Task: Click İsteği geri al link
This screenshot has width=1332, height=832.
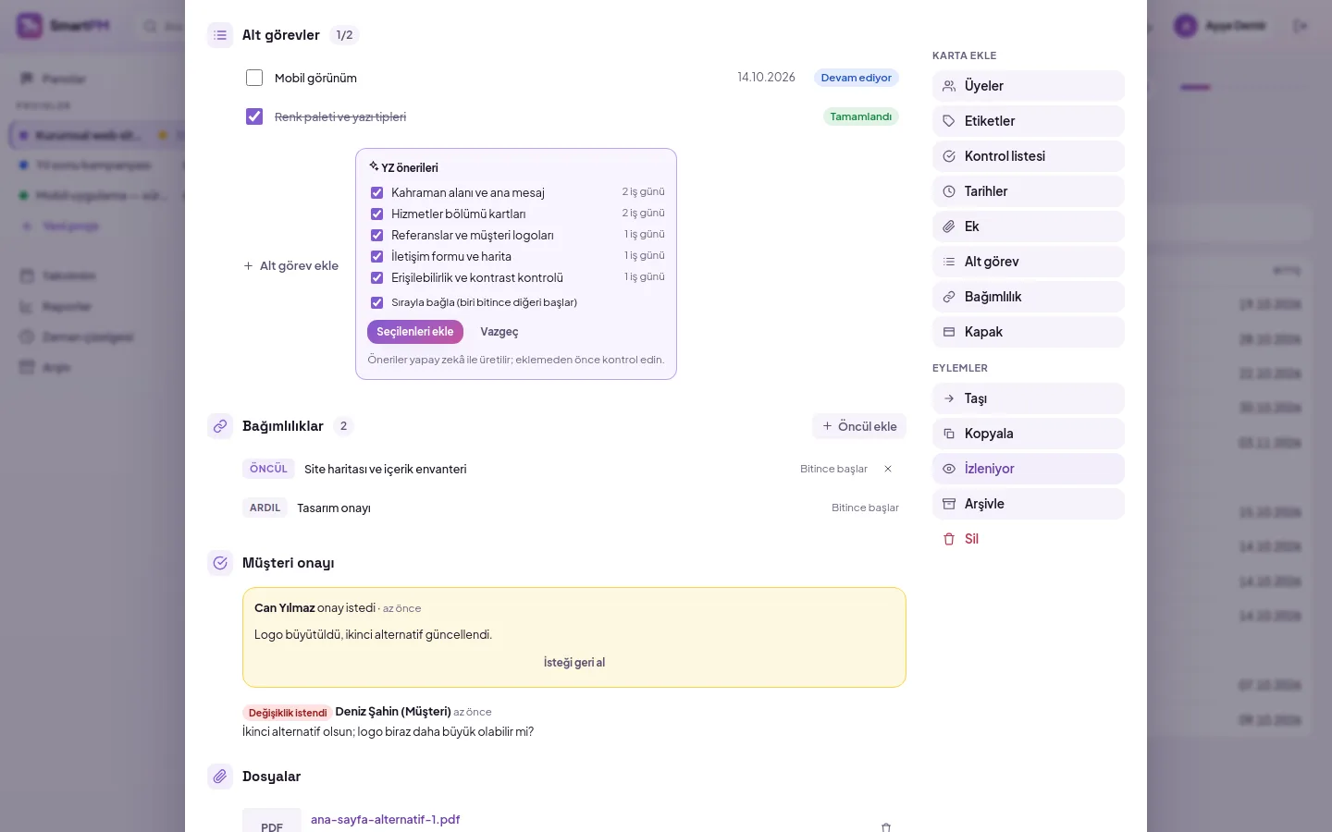Action: 574,663
